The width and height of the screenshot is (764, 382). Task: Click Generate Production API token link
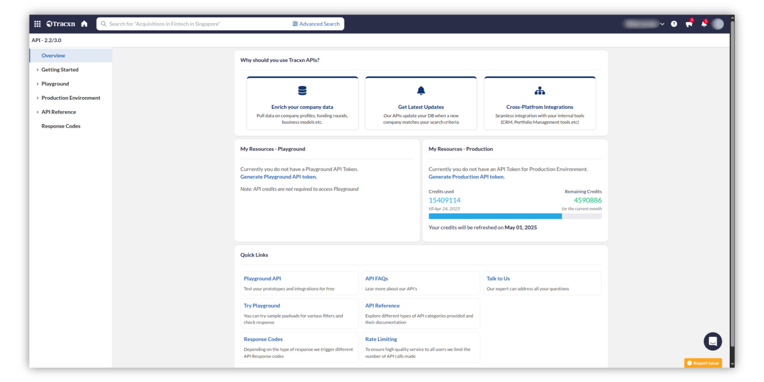point(466,177)
